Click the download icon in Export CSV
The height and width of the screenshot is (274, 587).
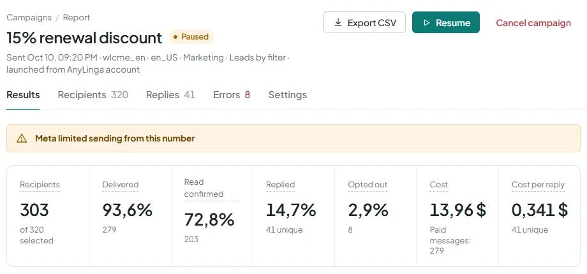click(x=338, y=22)
